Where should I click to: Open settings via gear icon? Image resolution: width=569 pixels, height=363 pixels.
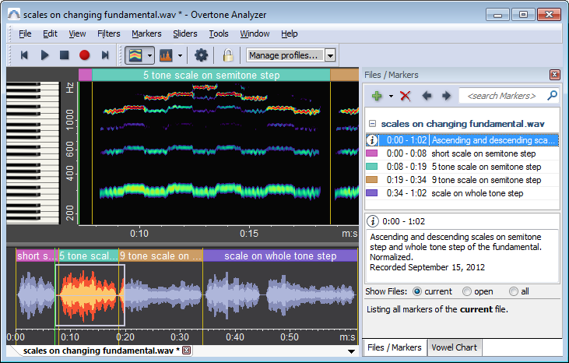[x=201, y=55]
